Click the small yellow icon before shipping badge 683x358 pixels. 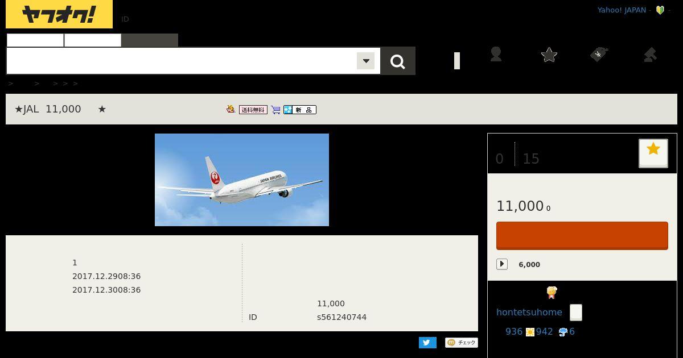(x=231, y=109)
